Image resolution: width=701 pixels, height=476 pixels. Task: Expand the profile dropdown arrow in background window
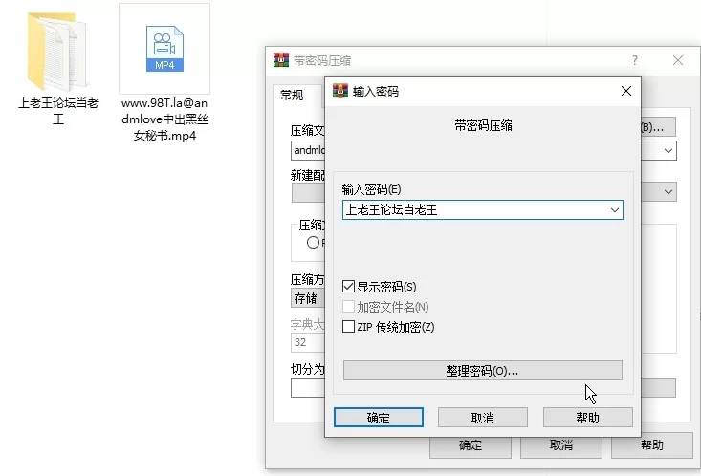[x=668, y=192]
